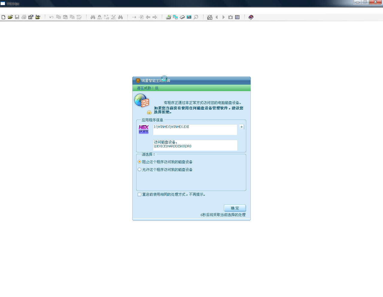Open the file Properties icon in the toolbar
Screen dimensions: 383x297
click(31, 17)
